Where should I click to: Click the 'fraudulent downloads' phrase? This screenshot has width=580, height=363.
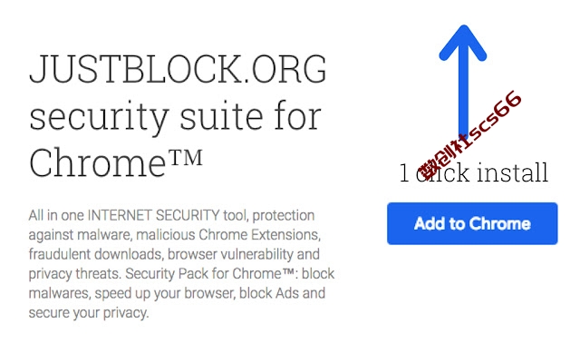[x=95, y=254]
